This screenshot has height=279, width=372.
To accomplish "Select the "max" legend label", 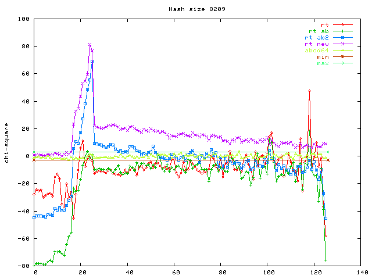I will 323,63.
